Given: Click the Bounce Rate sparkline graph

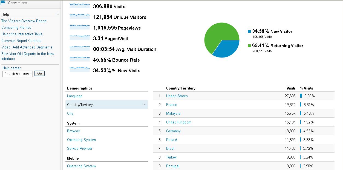Looking at the screenshot, I should pyautogui.click(x=80, y=59).
